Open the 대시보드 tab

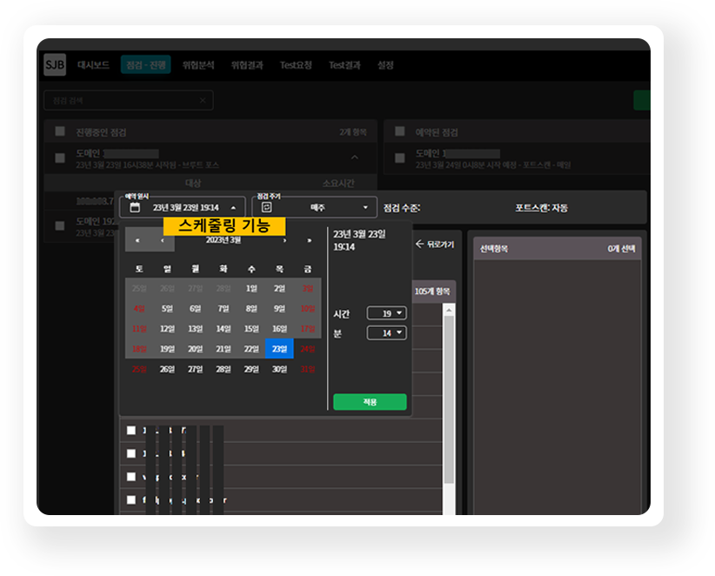click(93, 65)
